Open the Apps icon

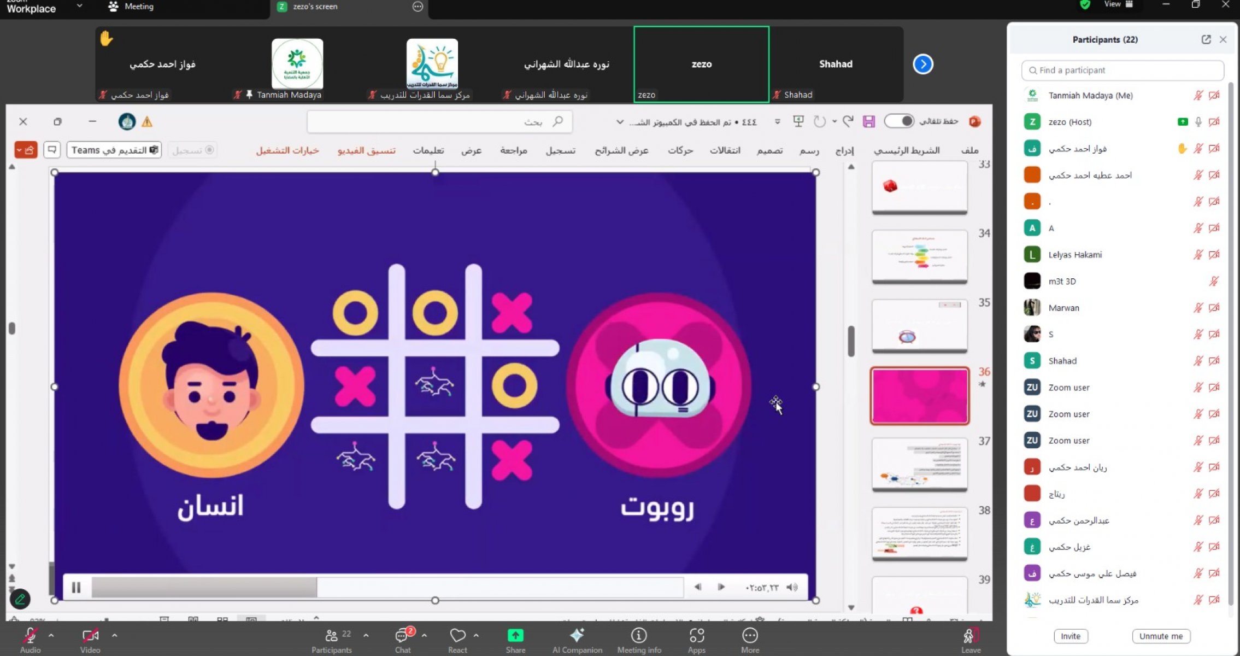point(696,636)
